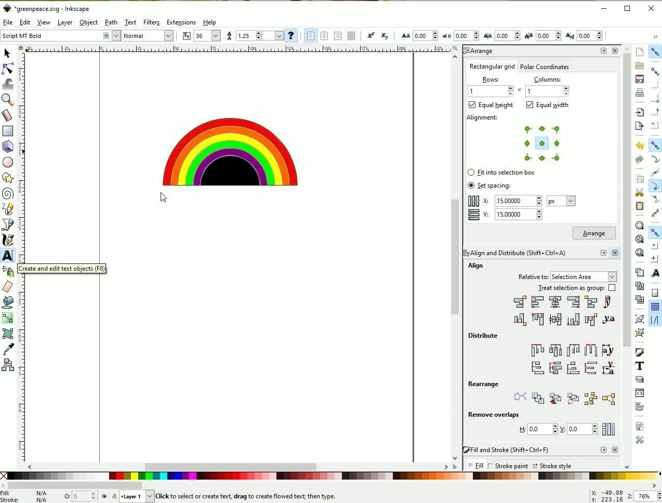Select the Rectangle tool
Viewport: 662px width, 503px height.
(8, 131)
